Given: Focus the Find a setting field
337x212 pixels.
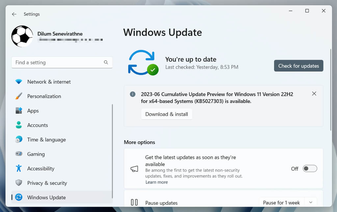Looking at the screenshot, I should pos(62,62).
